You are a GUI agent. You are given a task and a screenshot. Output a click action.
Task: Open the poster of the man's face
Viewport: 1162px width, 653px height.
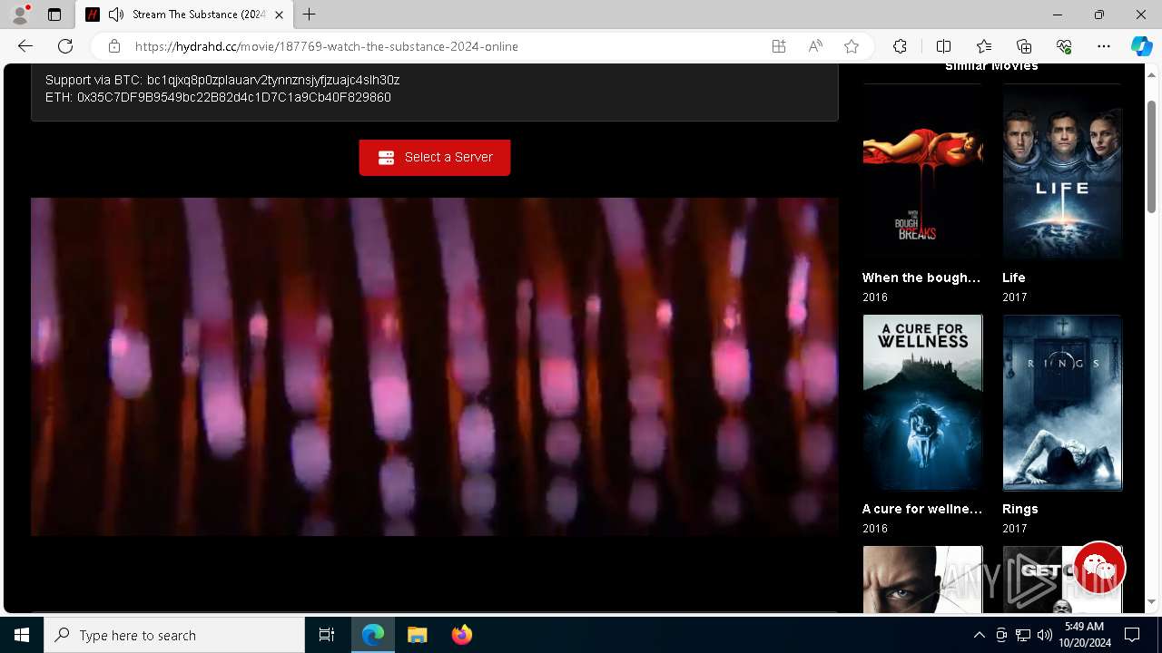pyautogui.click(x=922, y=579)
